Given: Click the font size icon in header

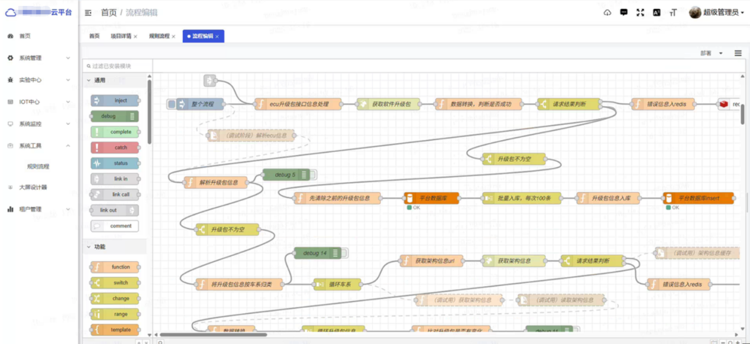Looking at the screenshot, I should click(x=673, y=12).
